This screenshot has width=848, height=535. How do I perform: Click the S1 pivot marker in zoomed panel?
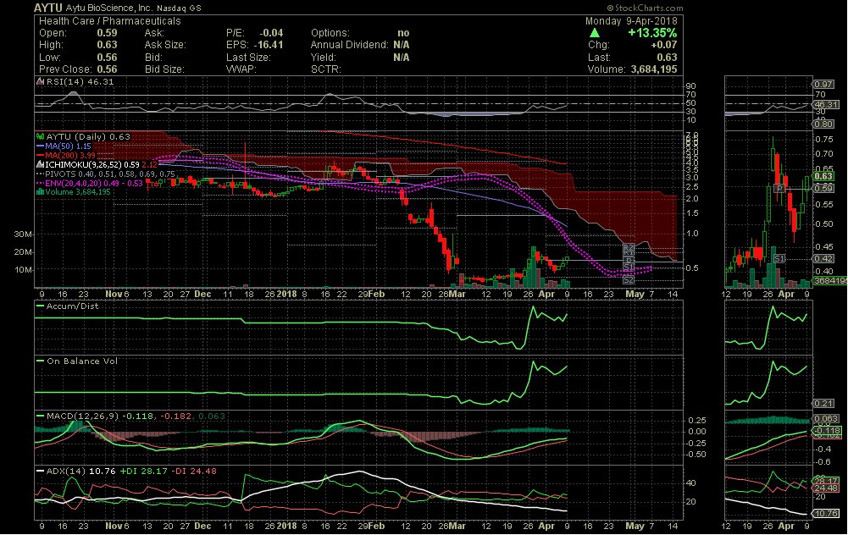click(x=779, y=259)
